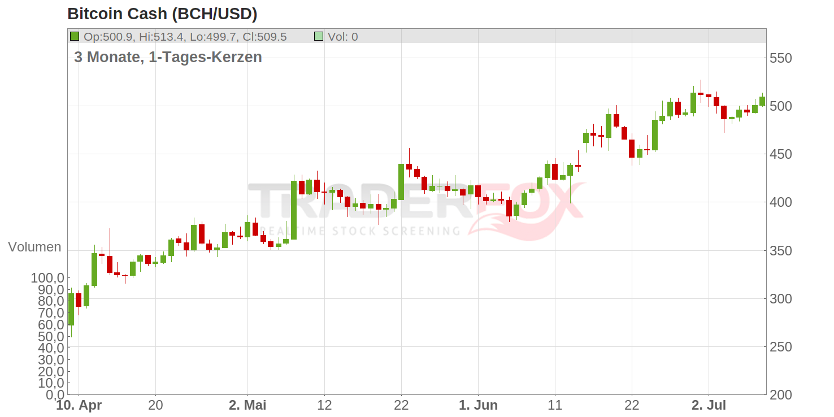Click the 500 price axis label
The width and height of the screenshot is (834, 417).
[780, 106]
